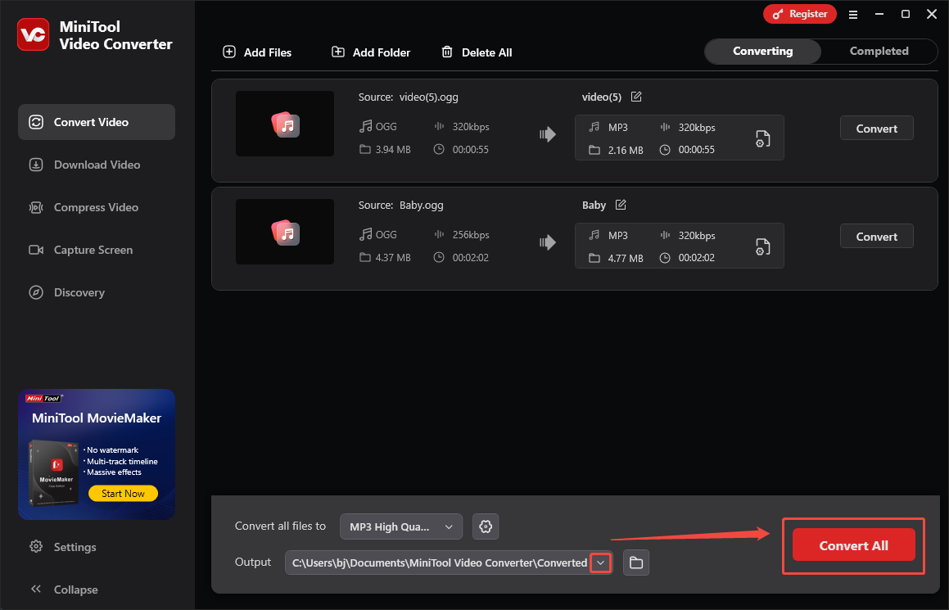
Task: Switch to the Converting tab
Action: point(762,52)
